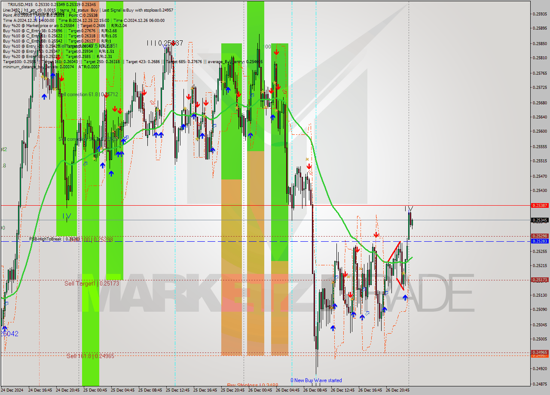
Task: Click the 0.25725 price axis label
Action: [540, 88]
